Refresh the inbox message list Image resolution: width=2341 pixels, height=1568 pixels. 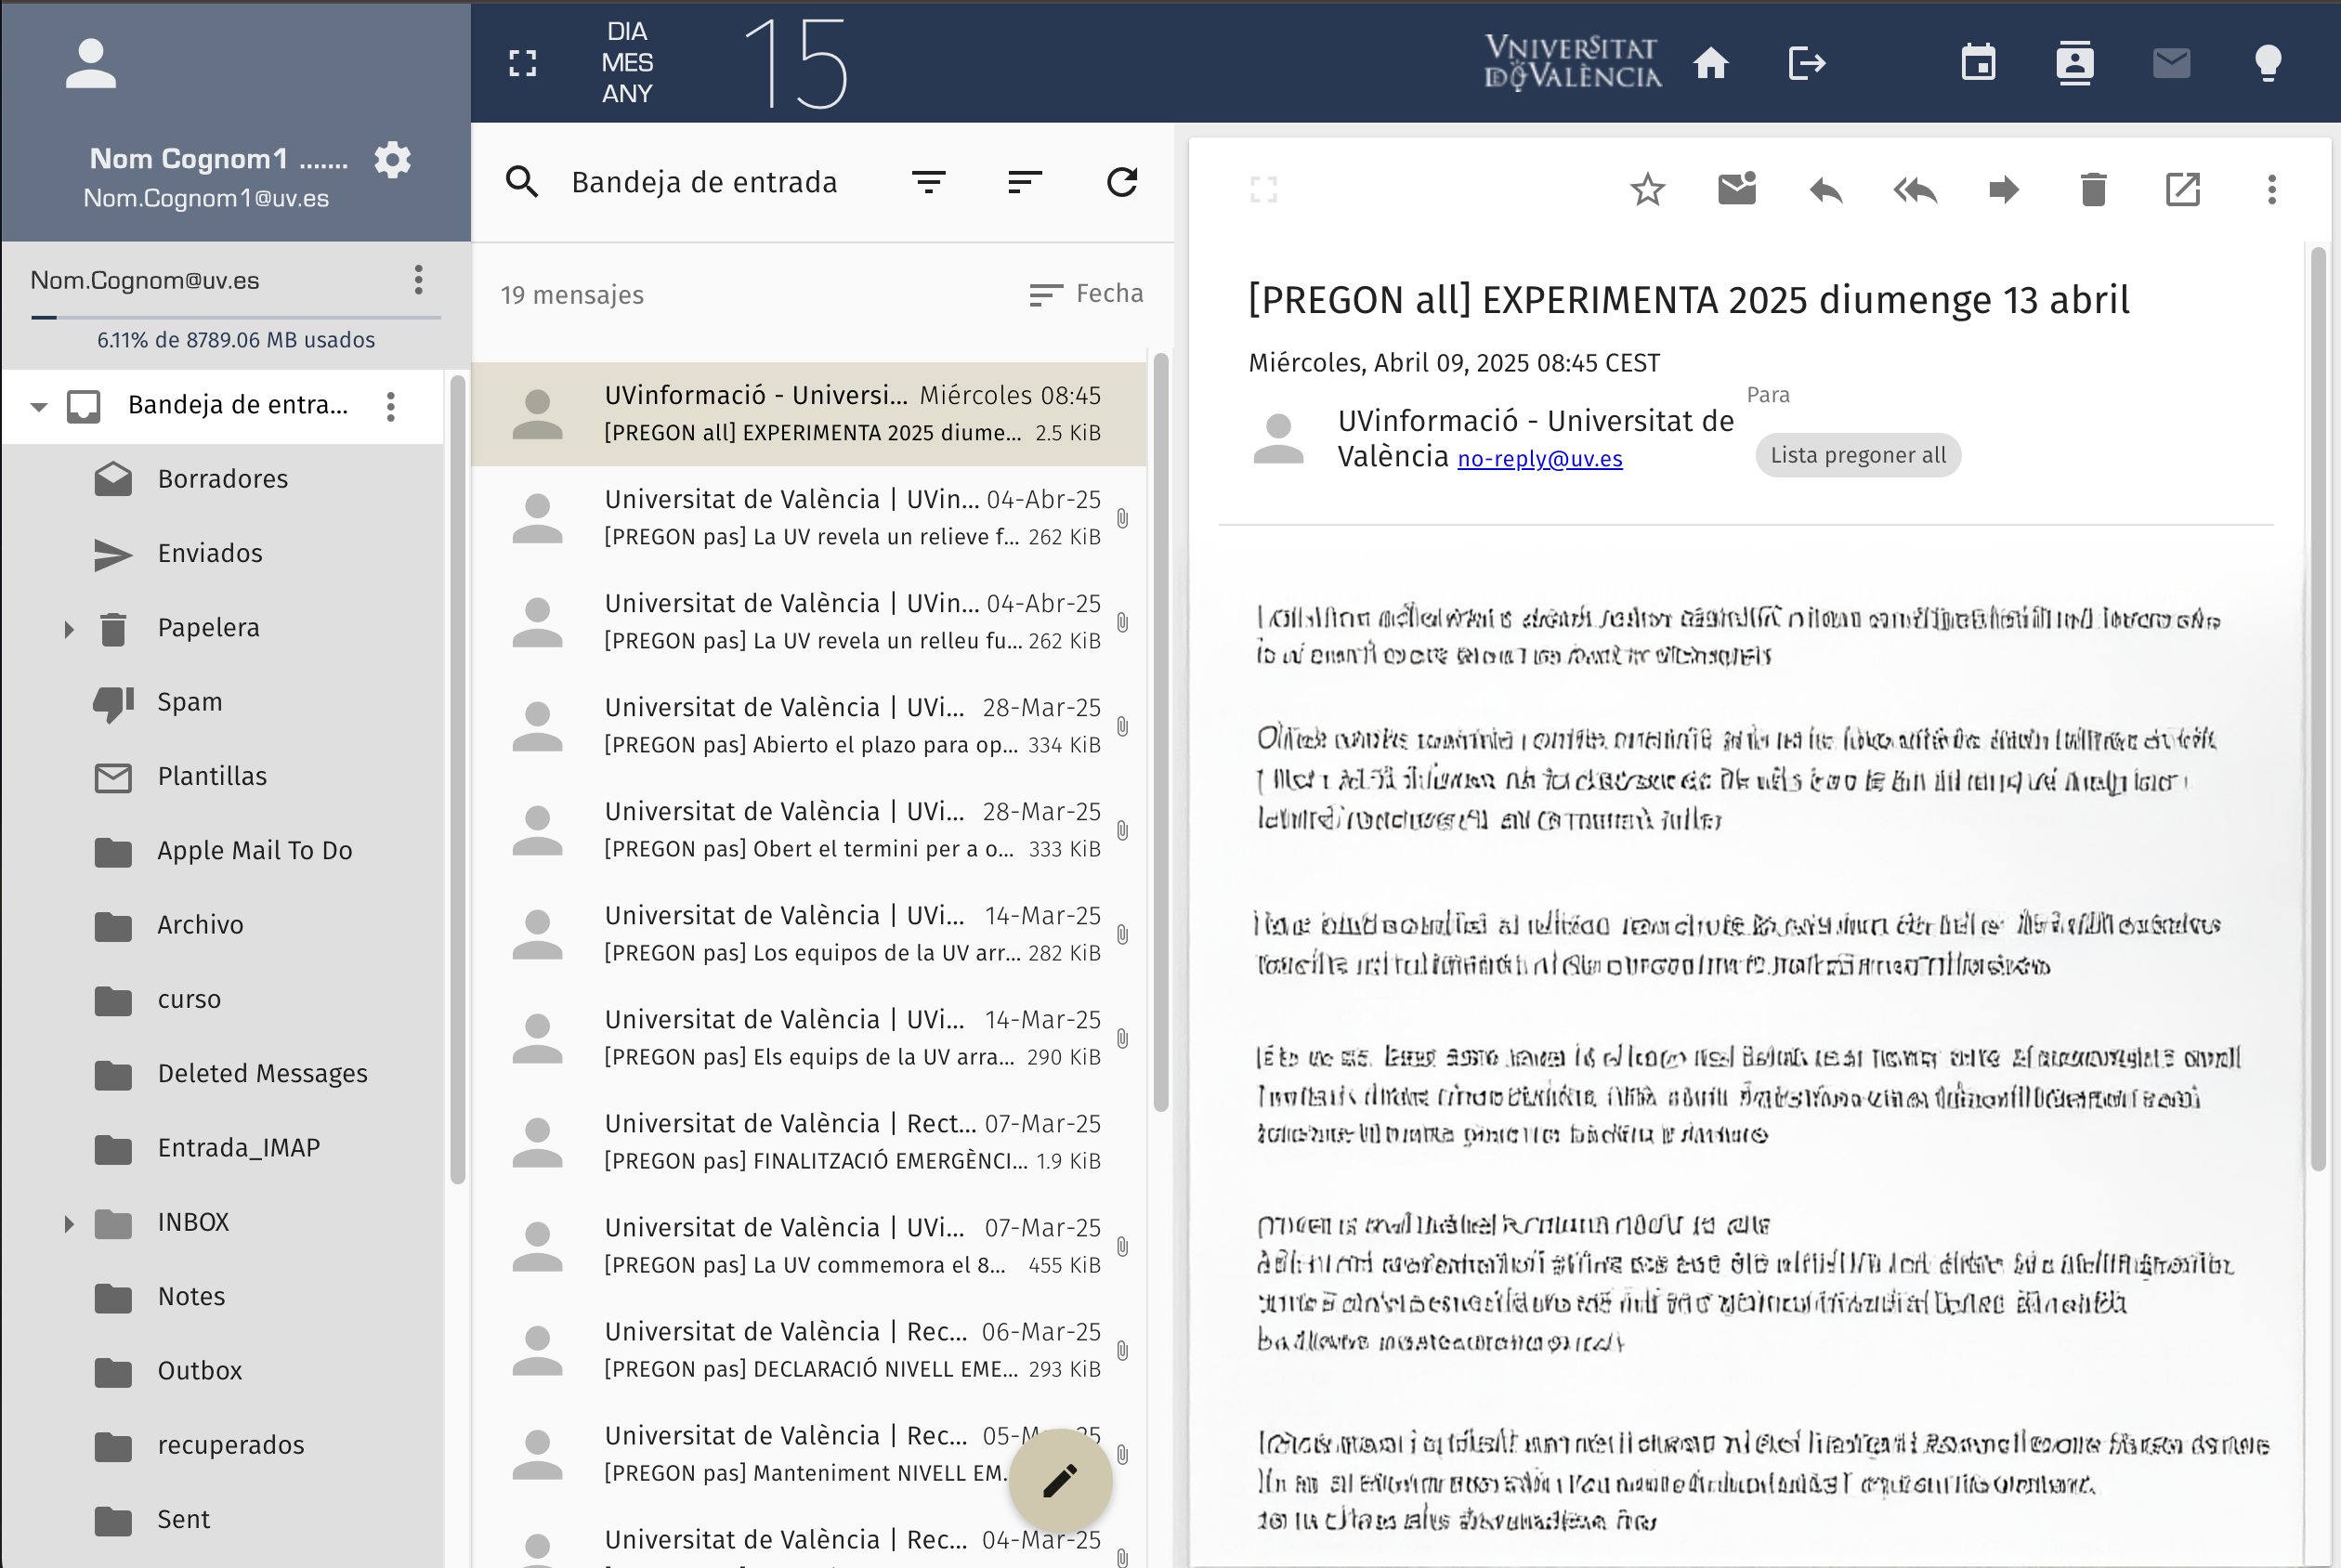(1122, 182)
